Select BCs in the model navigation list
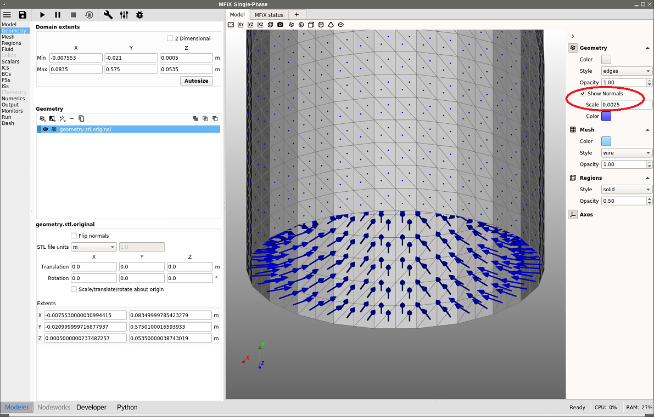 [x=7, y=73]
